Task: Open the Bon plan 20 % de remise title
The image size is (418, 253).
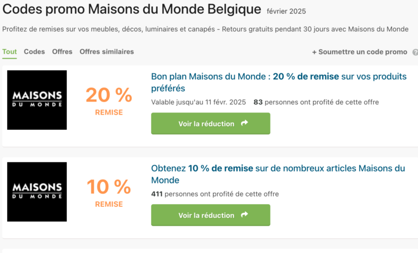Action: [x=279, y=82]
